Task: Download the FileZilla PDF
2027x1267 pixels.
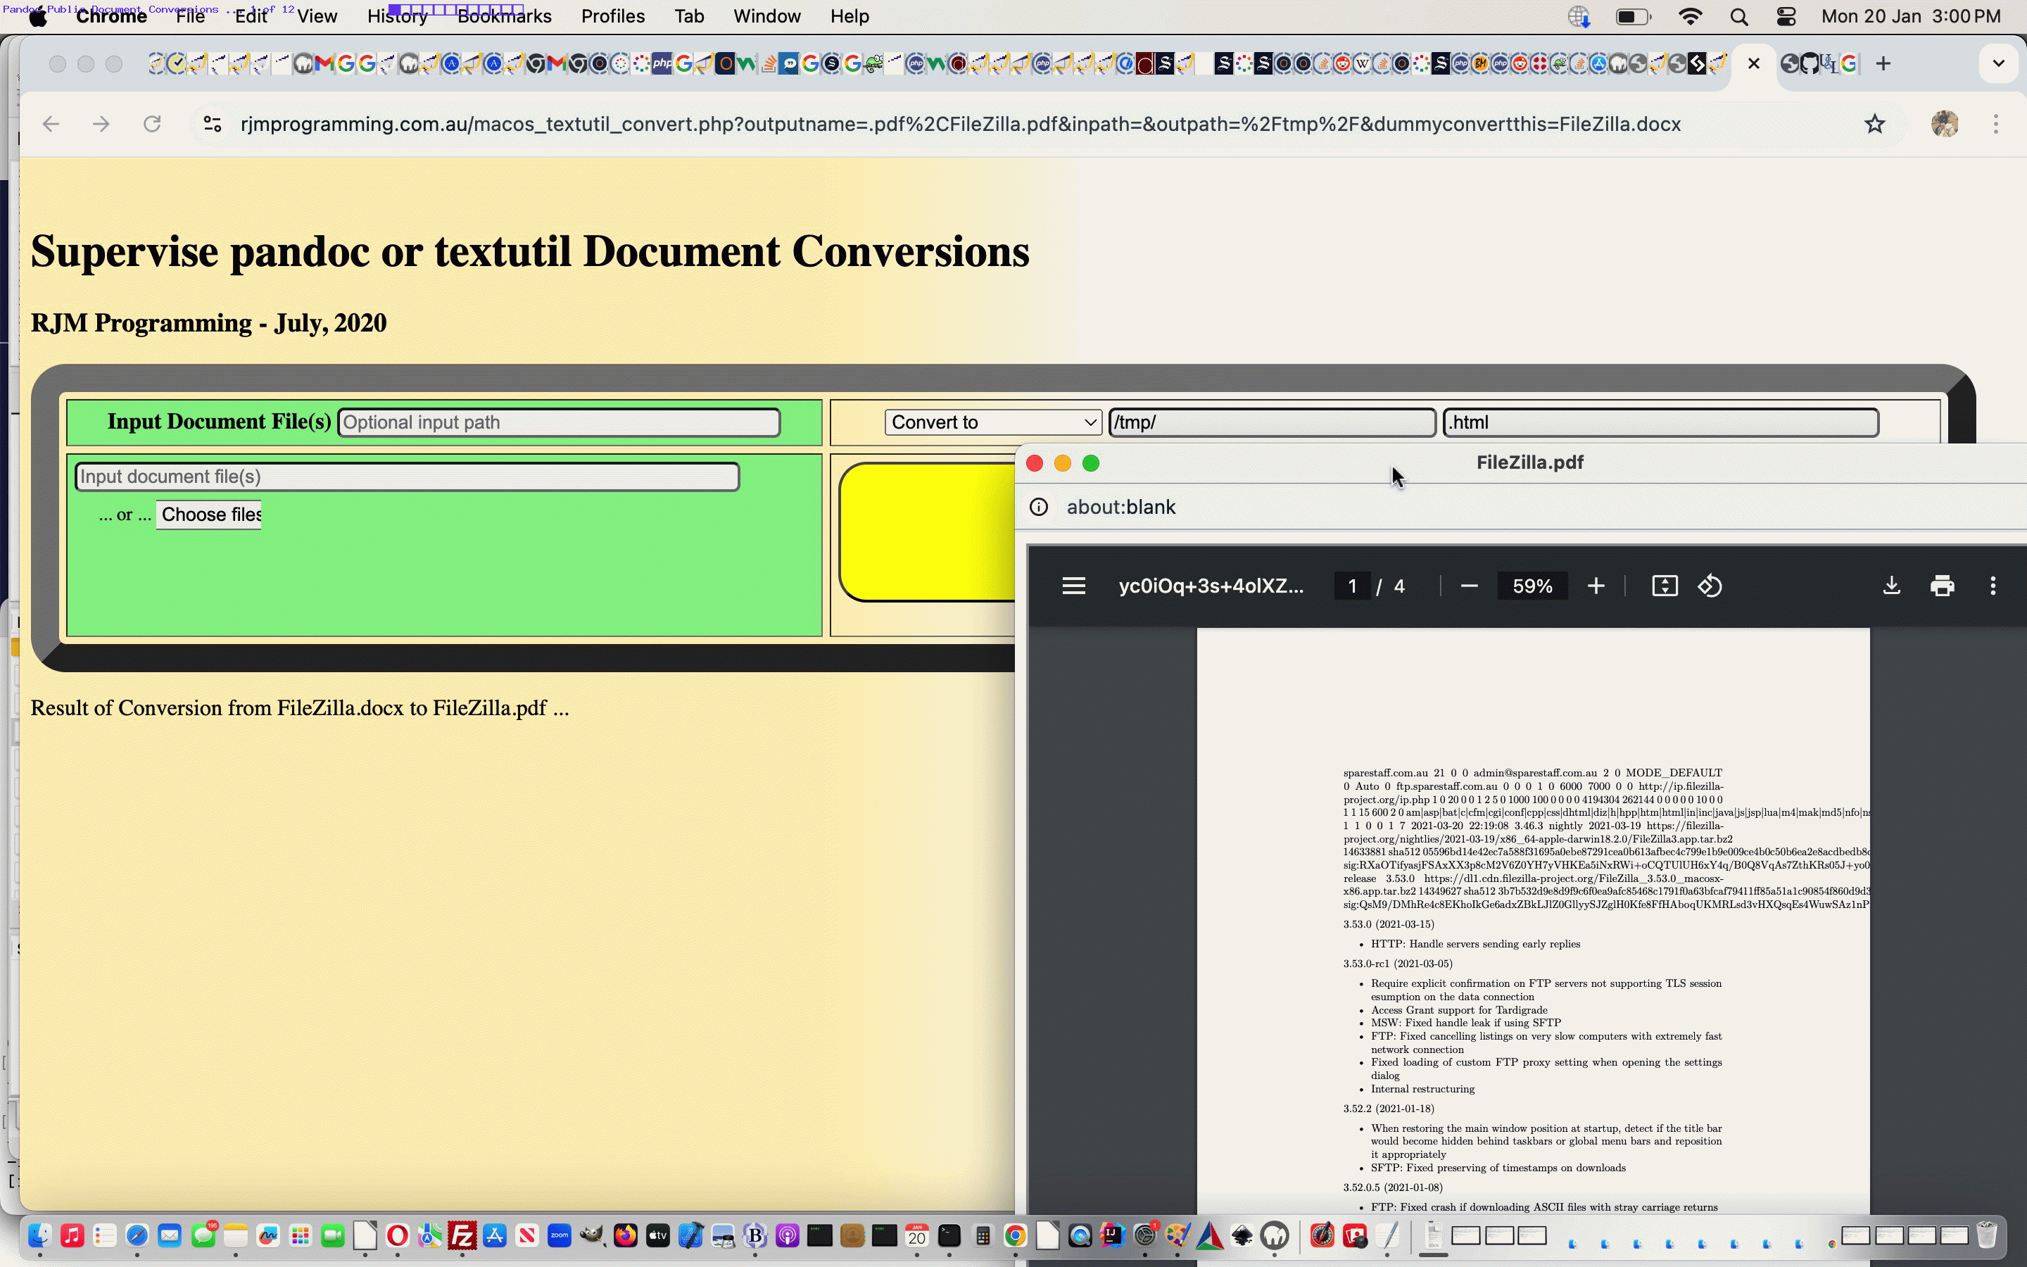Action: coord(1891,586)
